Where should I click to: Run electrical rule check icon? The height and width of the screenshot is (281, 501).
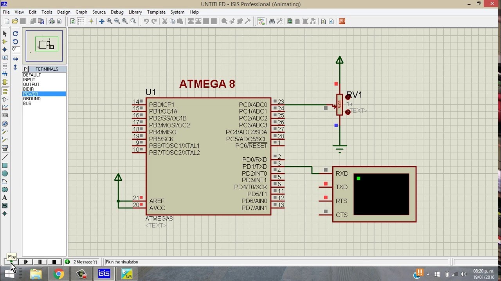[331, 21]
